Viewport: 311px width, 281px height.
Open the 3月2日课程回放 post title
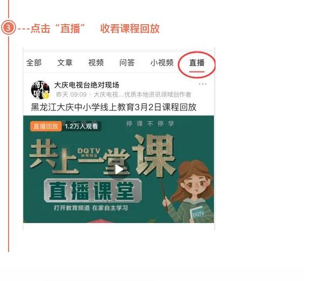click(x=114, y=107)
